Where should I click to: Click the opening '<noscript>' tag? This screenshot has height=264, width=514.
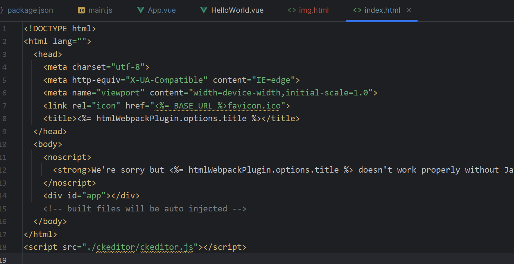coord(67,157)
